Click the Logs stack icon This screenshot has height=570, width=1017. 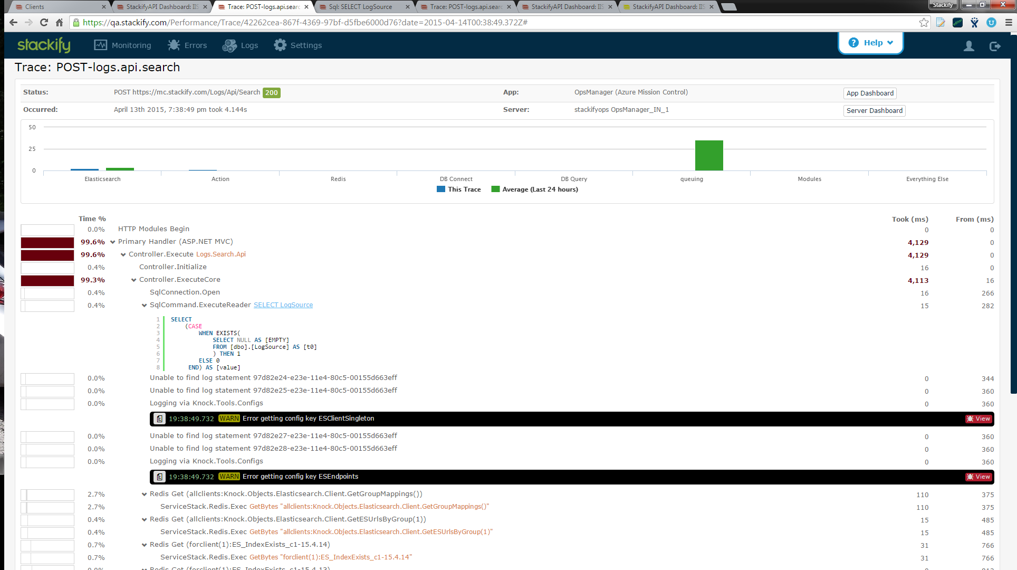click(229, 45)
